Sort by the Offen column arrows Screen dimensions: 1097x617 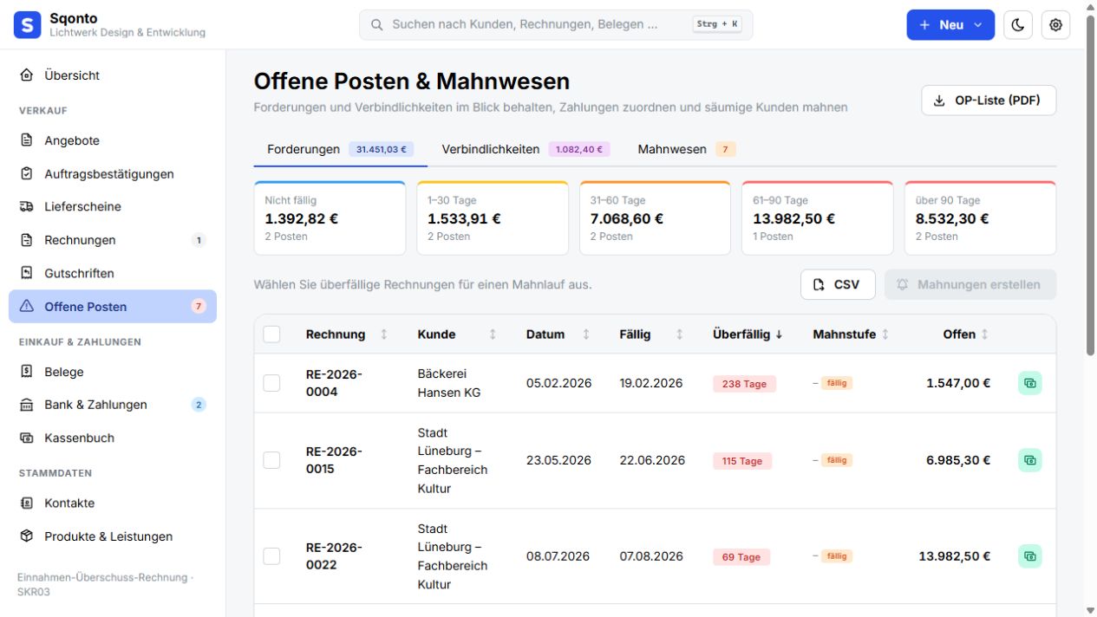tap(985, 334)
